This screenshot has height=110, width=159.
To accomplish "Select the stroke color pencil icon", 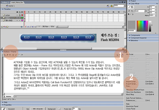I will (x=130, y=7).
